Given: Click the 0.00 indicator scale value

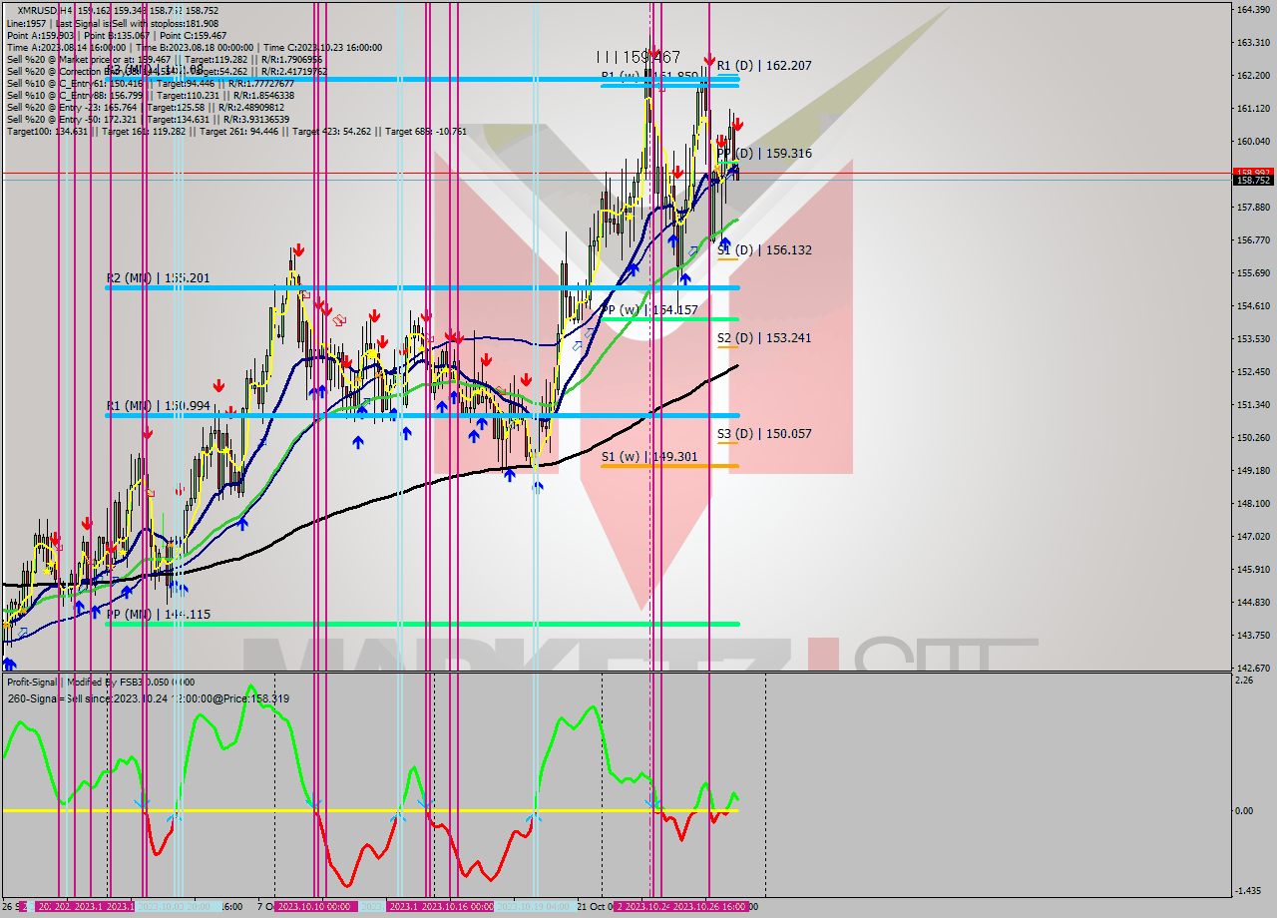Looking at the screenshot, I should coord(1244,811).
